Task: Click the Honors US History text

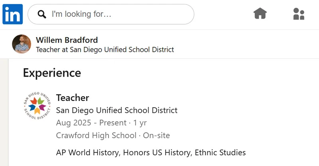Action: pyautogui.click(x=158, y=152)
